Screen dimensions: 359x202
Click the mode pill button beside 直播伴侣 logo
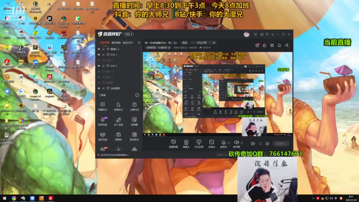click(129, 34)
